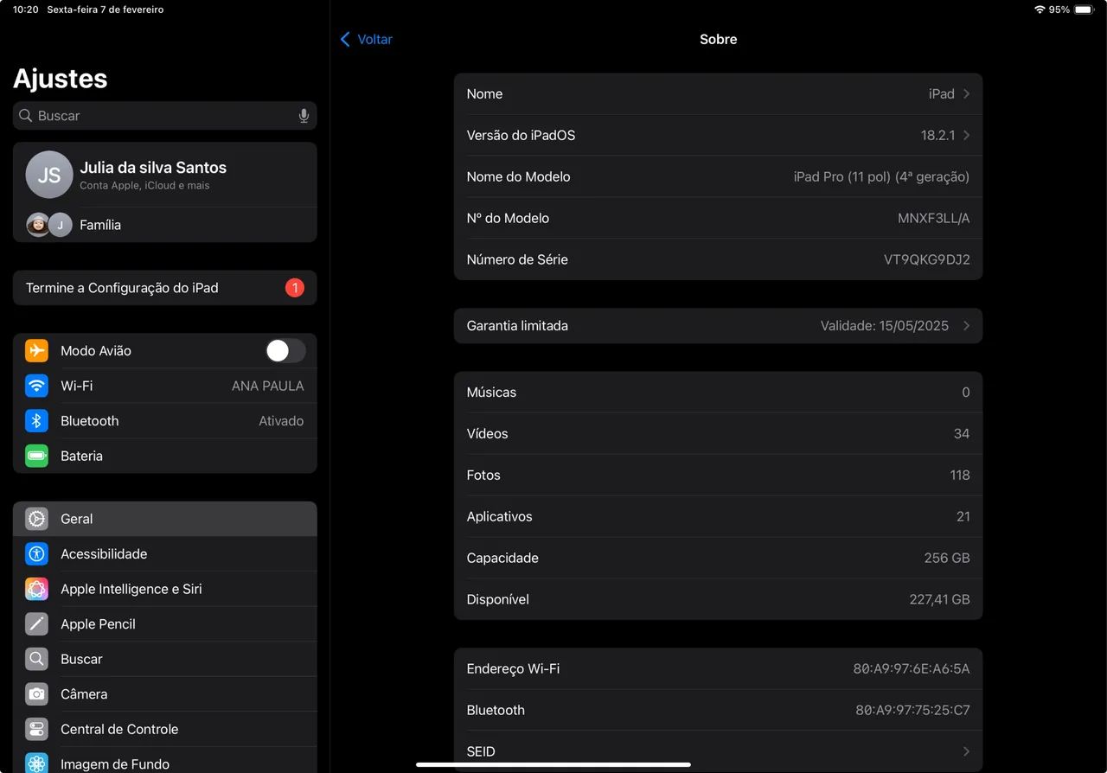The image size is (1107, 773).
Task: Tap the JS profile avatar
Action: pos(49,175)
